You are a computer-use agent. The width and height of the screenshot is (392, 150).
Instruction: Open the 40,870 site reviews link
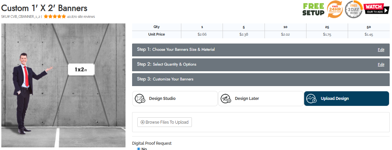pyautogui.click(x=81, y=17)
